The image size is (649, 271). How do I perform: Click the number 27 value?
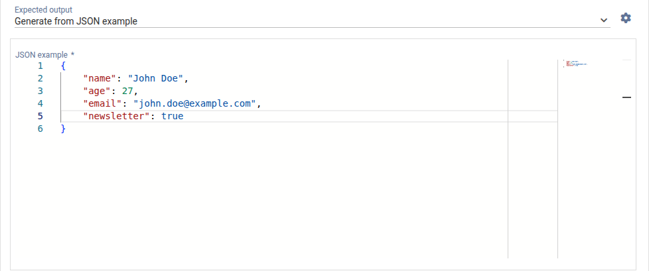tap(128, 91)
